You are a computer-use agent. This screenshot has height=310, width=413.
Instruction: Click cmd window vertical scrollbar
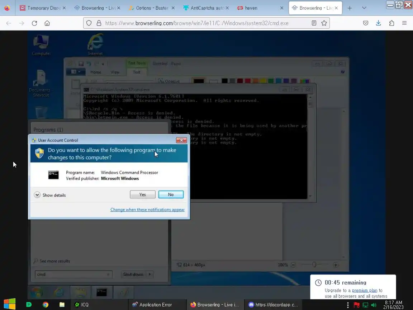(310, 146)
